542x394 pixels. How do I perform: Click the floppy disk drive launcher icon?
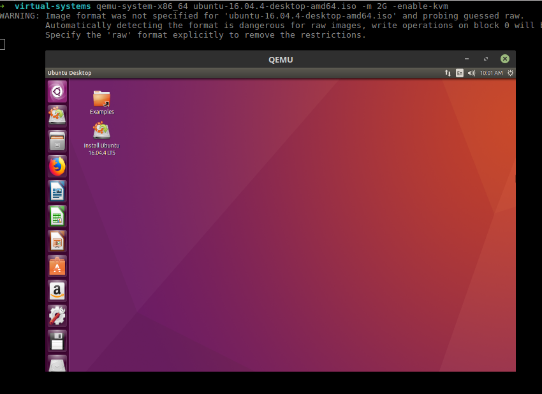pyautogui.click(x=57, y=341)
